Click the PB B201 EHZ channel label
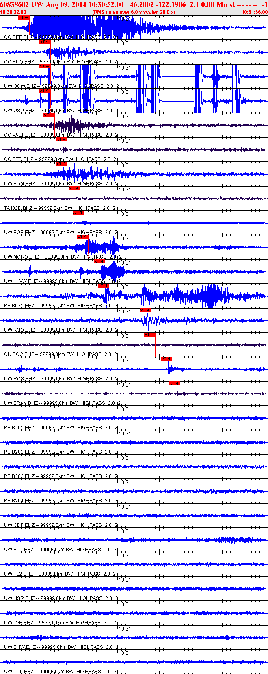This screenshot has height=674, width=268. coord(19,428)
